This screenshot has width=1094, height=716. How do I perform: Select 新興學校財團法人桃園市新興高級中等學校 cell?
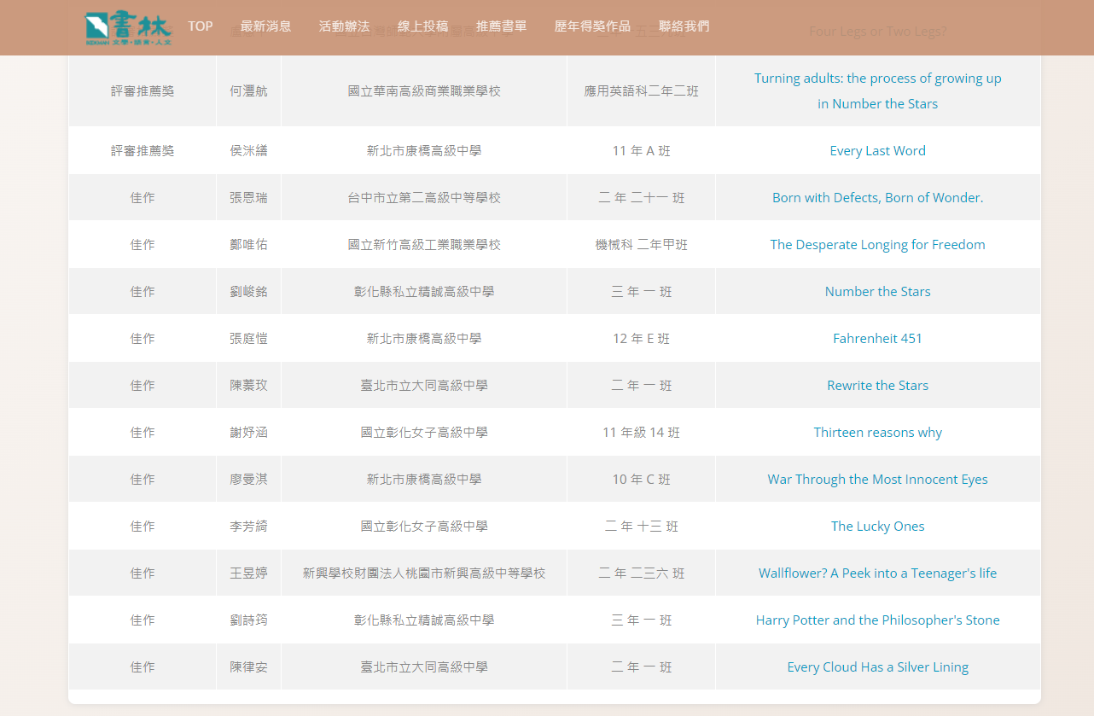pos(424,573)
